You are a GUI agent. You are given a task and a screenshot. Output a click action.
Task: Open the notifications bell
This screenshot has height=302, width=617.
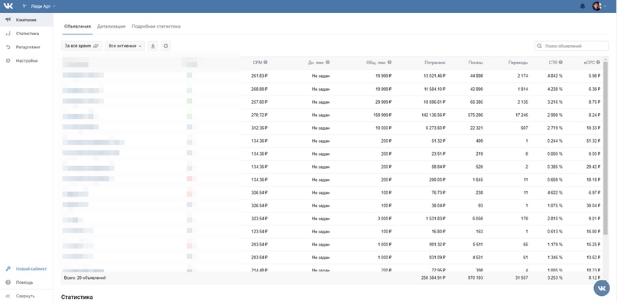(583, 6)
